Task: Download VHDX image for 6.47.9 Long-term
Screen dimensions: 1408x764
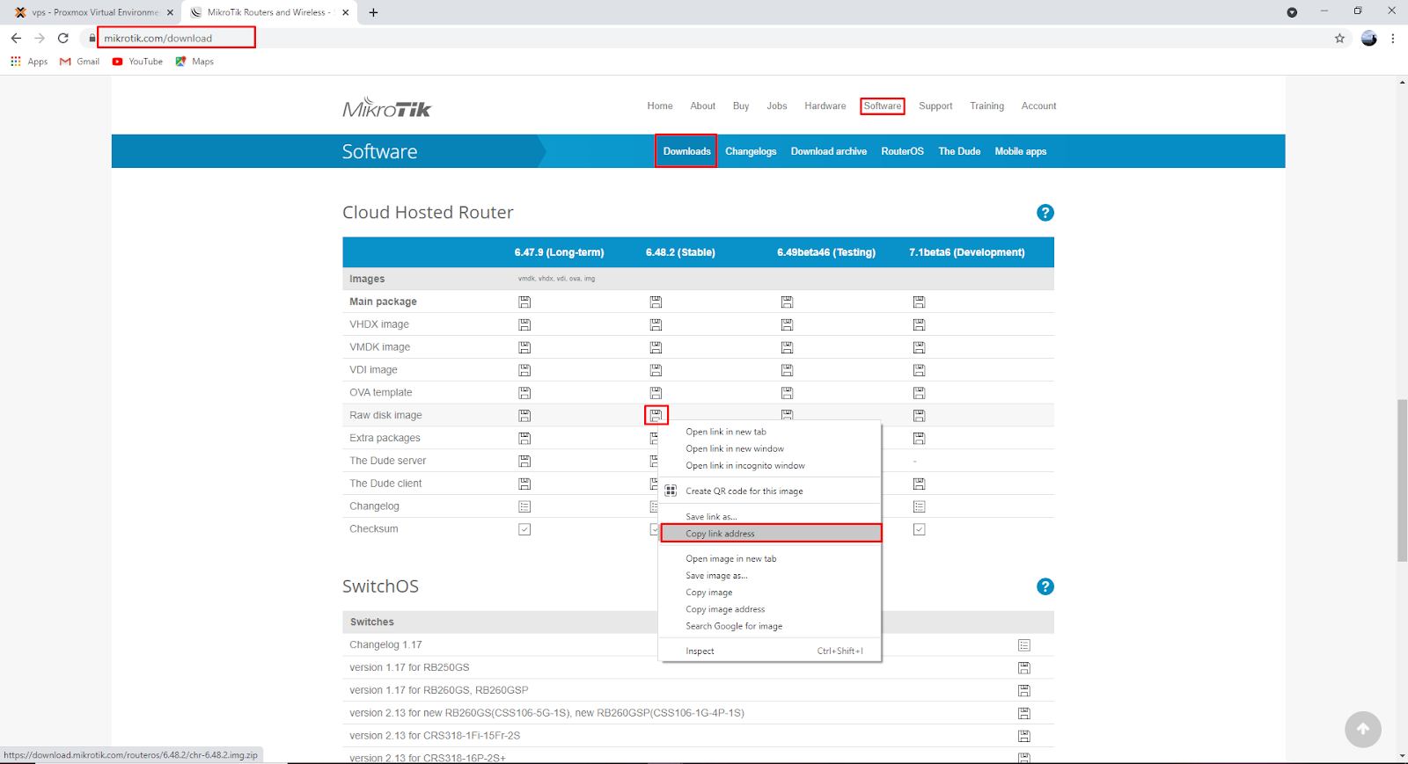Action: pos(524,324)
